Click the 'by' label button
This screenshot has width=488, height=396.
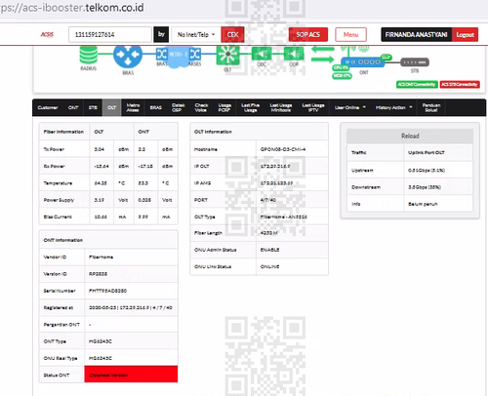pos(161,34)
